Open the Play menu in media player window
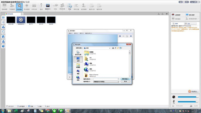This screenshot has width=201, height=113. [x=82, y=33]
